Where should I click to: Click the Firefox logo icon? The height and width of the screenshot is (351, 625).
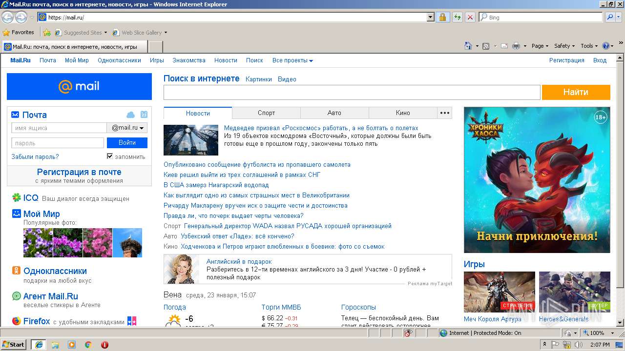click(17, 321)
